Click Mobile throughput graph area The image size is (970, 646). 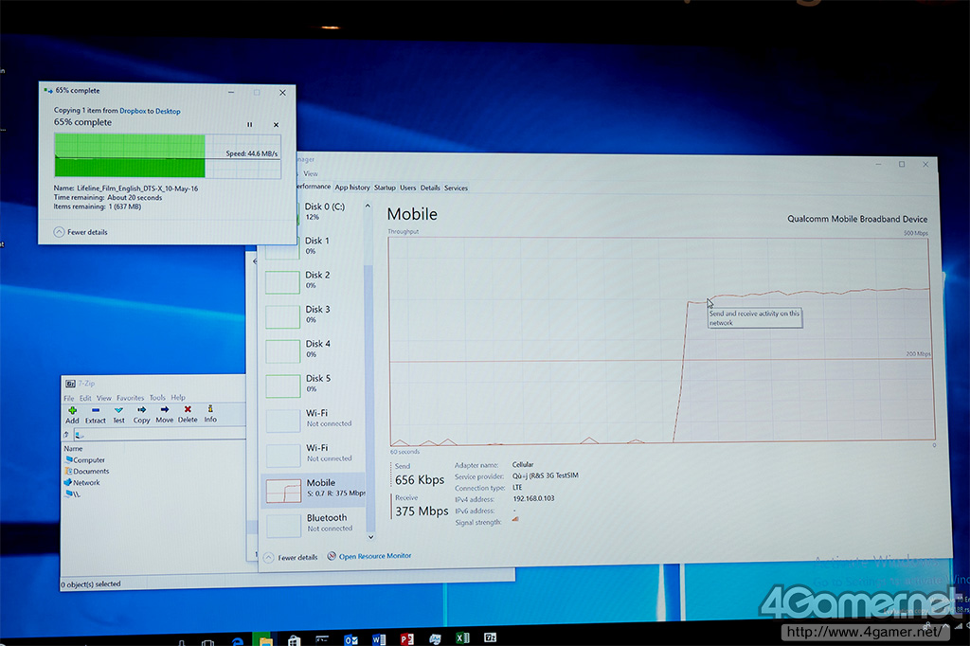coord(660,340)
